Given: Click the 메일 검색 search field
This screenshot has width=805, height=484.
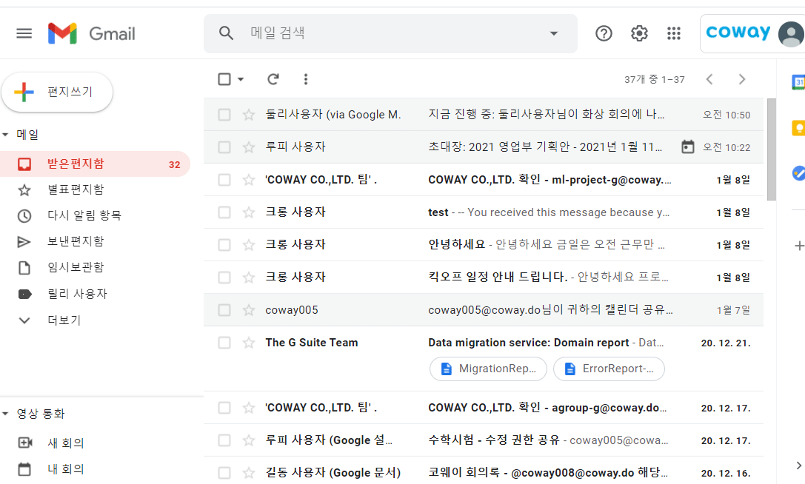Looking at the screenshot, I should click(x=390, y=33).
